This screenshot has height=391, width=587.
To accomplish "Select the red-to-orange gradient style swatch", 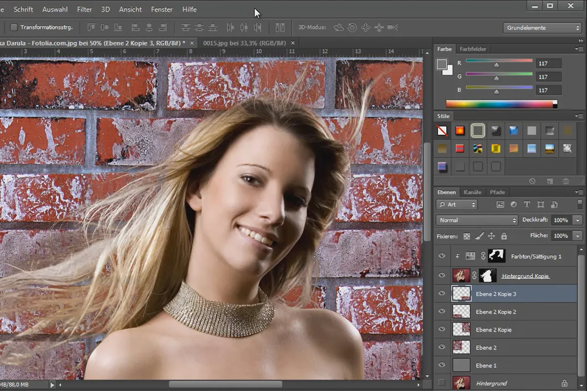I will click(x=460, y=131).
